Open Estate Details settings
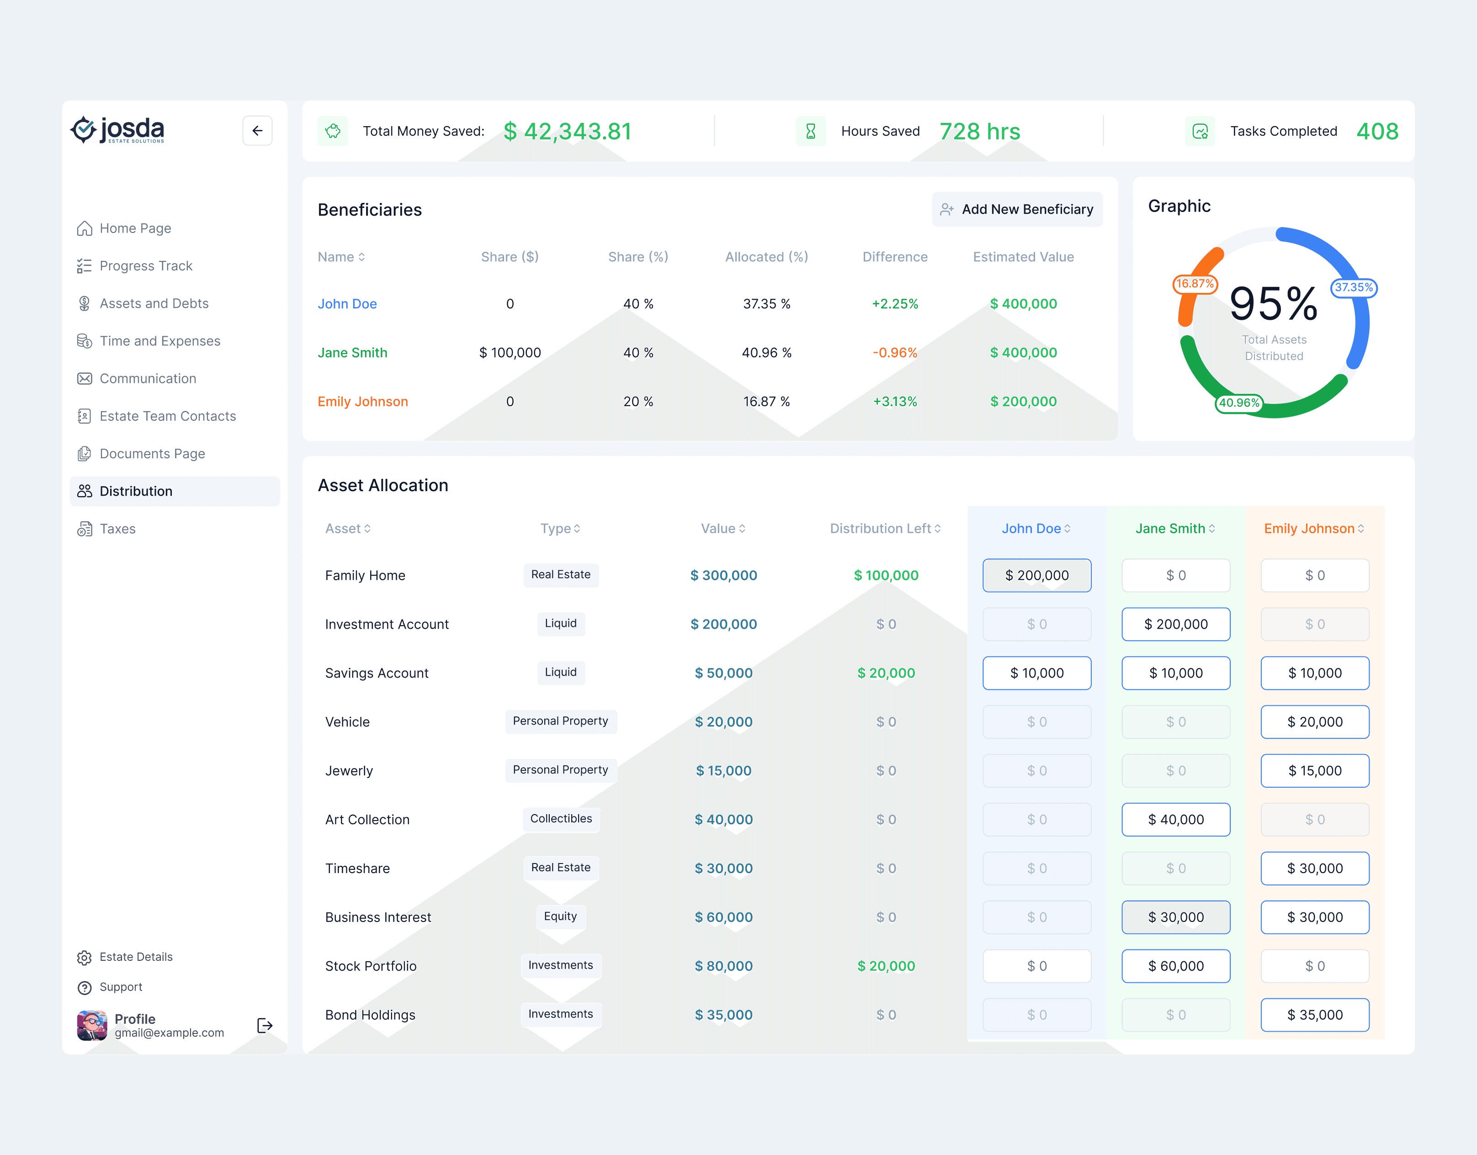 135,957
